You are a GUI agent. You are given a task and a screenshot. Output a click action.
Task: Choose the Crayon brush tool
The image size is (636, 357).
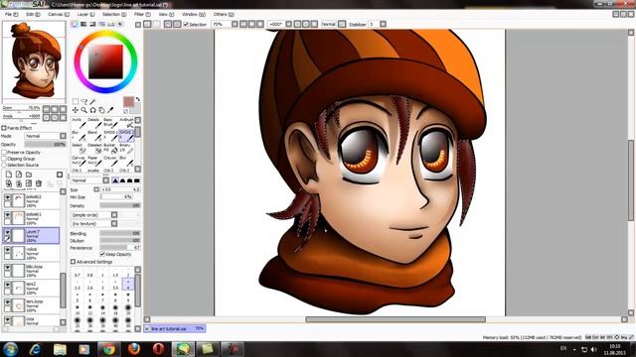pos(110,161)
